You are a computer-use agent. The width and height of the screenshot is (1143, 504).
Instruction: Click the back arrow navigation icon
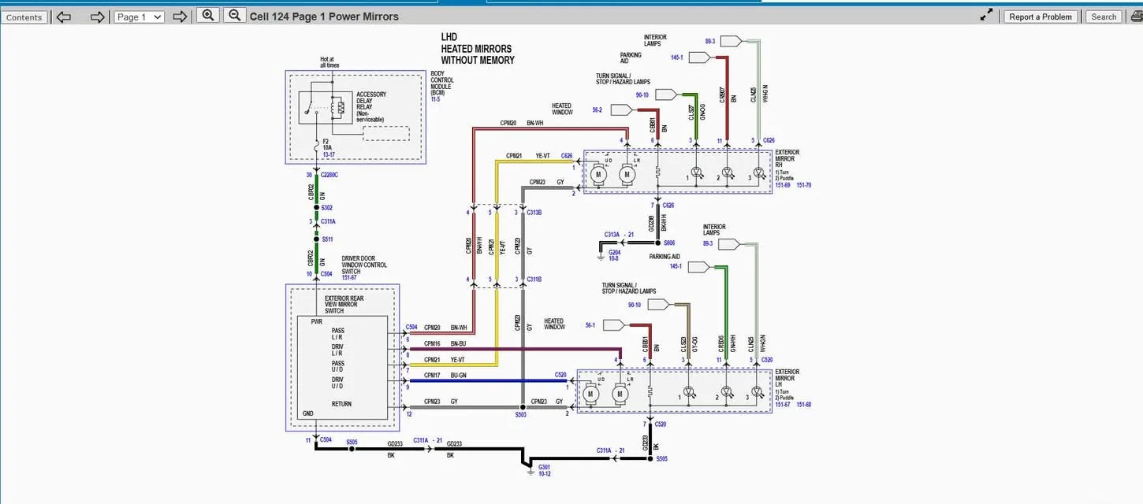coord(64,17)
